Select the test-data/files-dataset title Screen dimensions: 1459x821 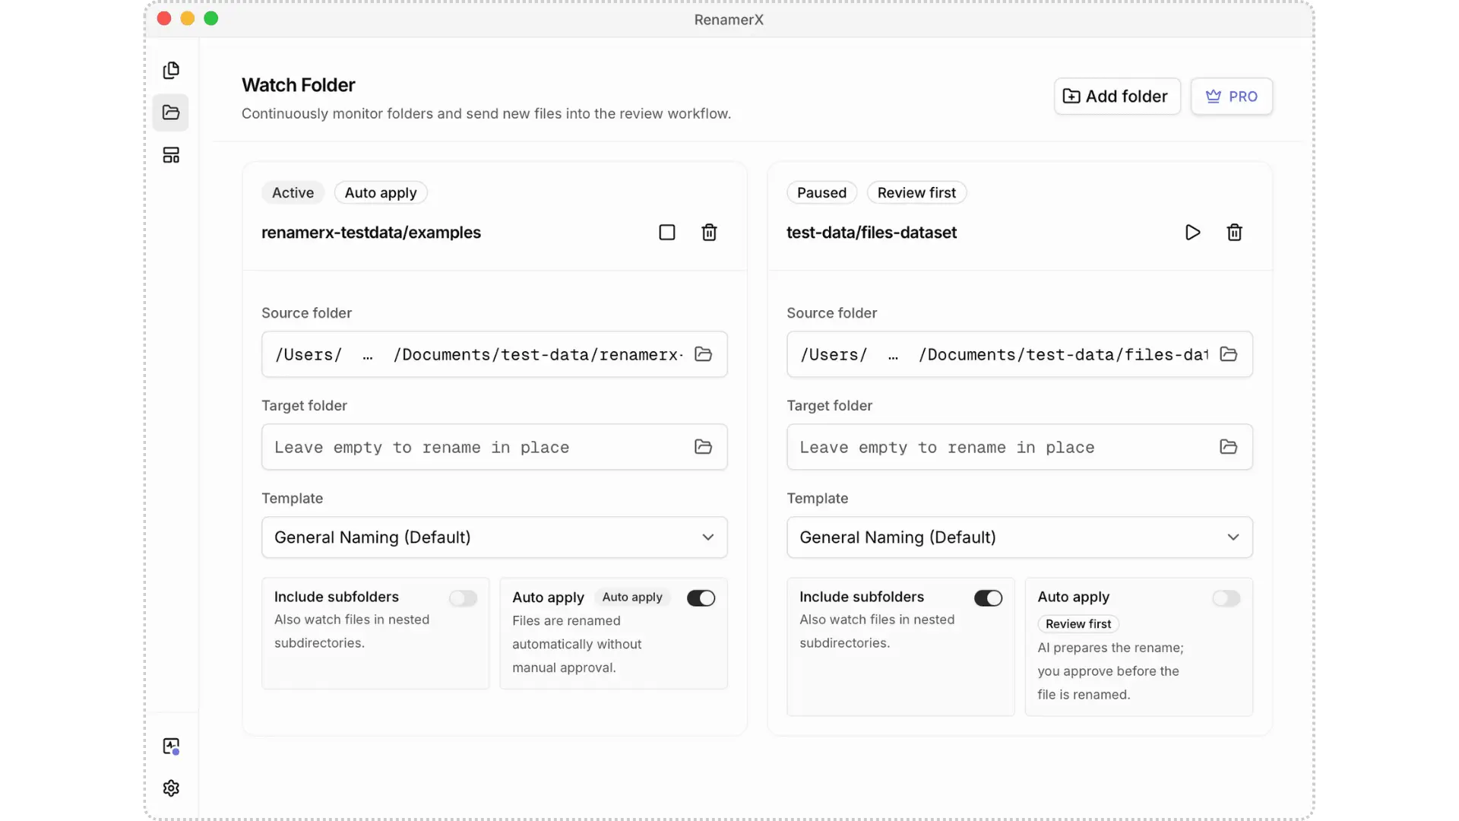[872, 233]
